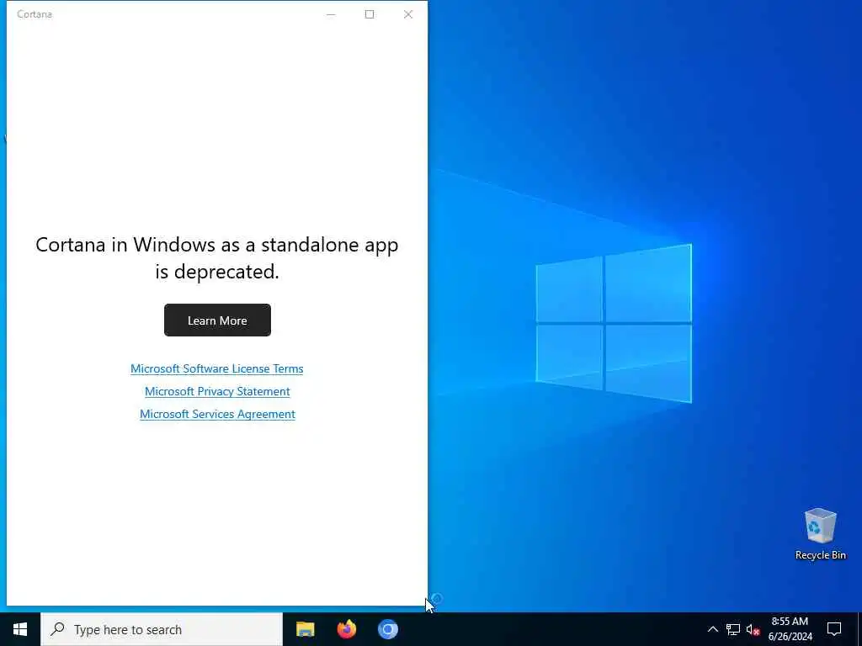Viewport: 862px width, 646px height.
Task: Open Microsoft Privacy Statement link
Action: (217, 391)
